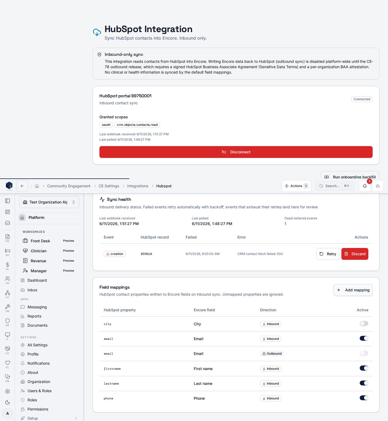Expand the Setup sidebar item chevron
The height and width of the screenshot is (421, 388).
(x=76, y=418)
